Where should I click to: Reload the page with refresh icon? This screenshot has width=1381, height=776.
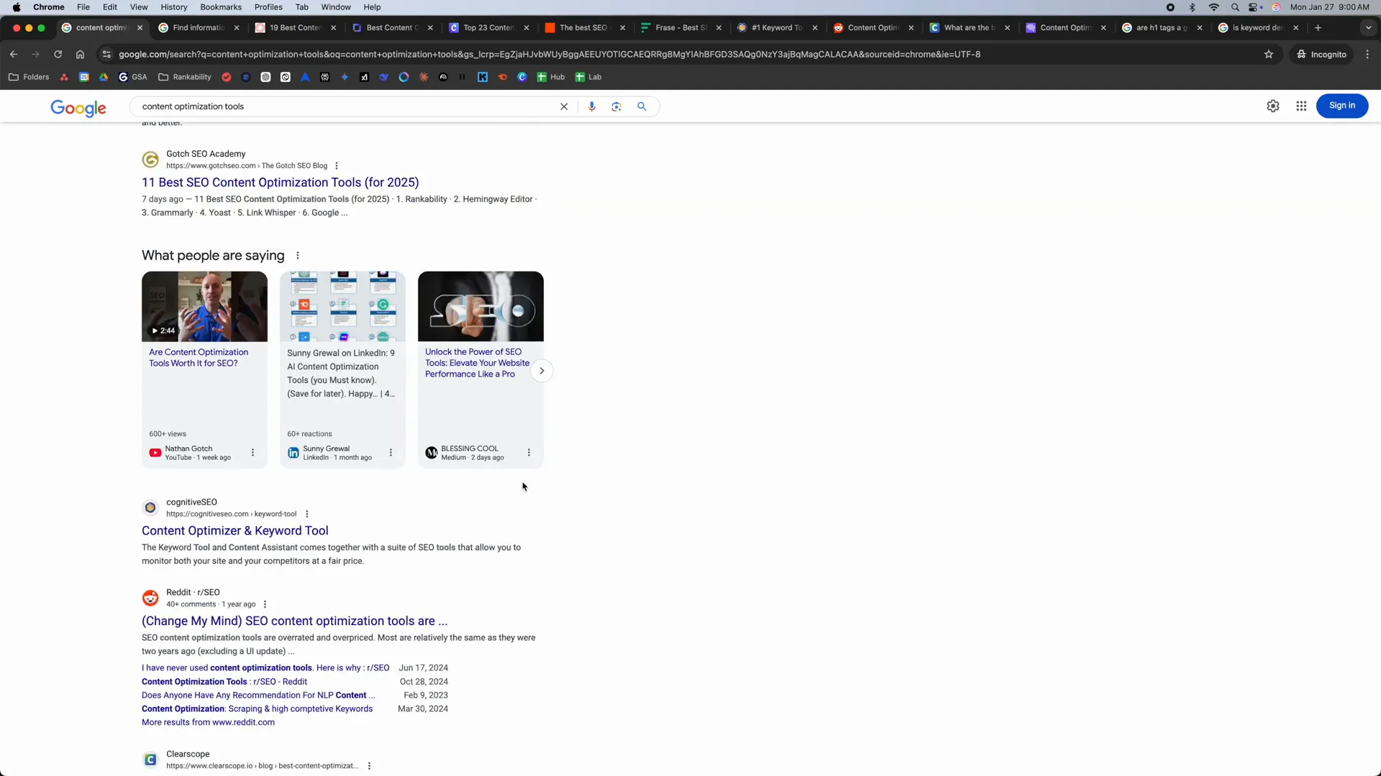click(58, 54)
